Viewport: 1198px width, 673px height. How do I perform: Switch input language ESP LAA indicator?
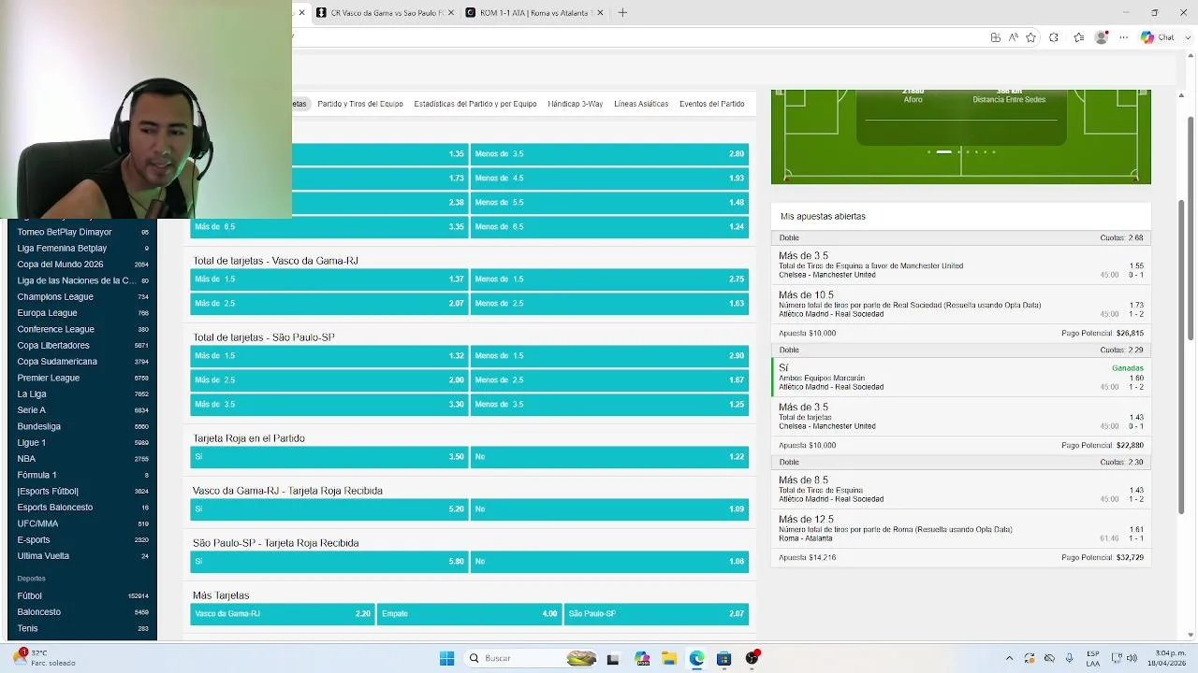1093,658
